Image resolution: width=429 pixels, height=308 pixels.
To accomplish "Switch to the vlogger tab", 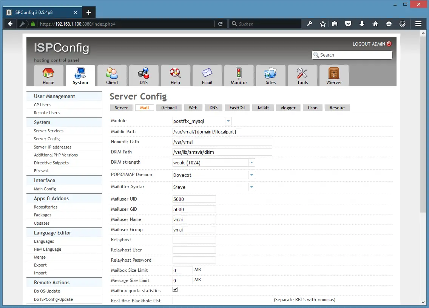I will (x=288, y=108).
